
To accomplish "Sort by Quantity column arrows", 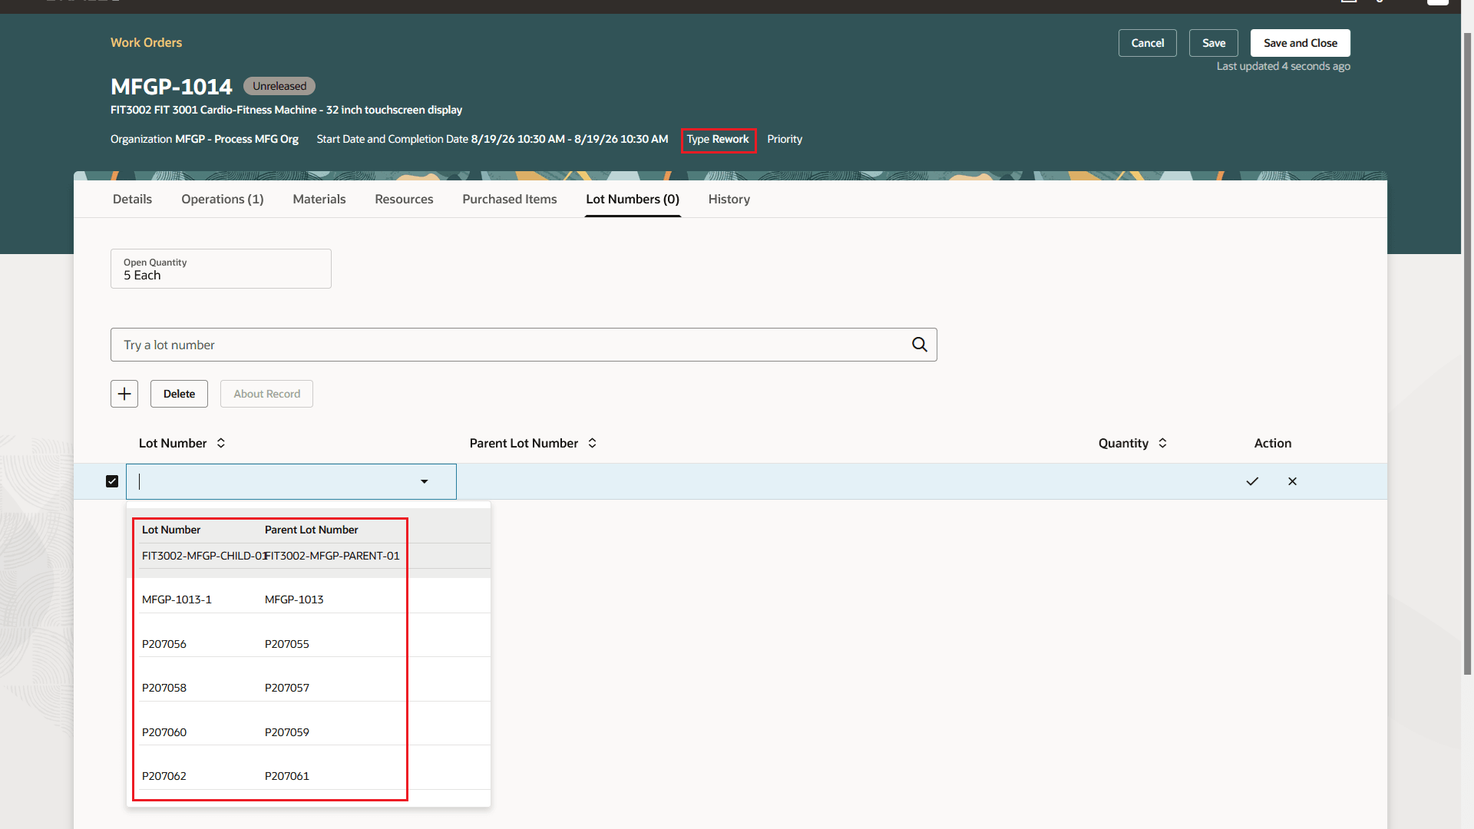I will pos(1162,443).
